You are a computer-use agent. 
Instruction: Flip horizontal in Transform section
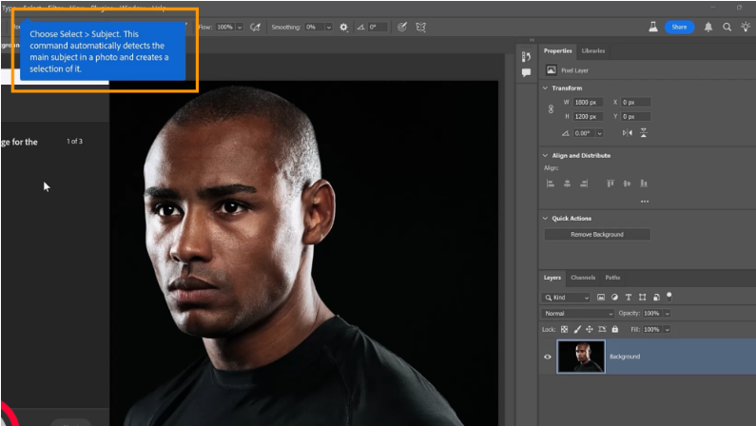628,133
